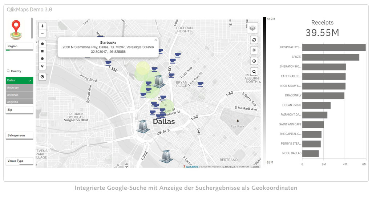Zoom out the map with minus button
Screen dimensions: 372x206
coord(42,33)
